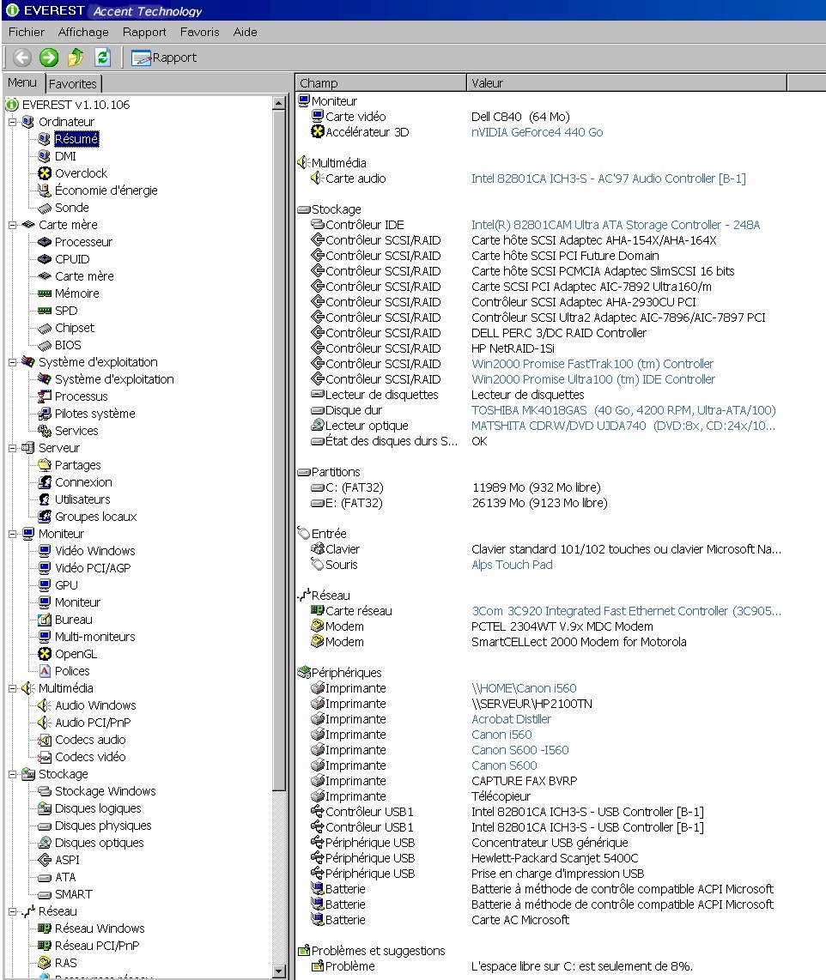
Task: Collapse the Moniteur tree group
Action: (13, 534)
